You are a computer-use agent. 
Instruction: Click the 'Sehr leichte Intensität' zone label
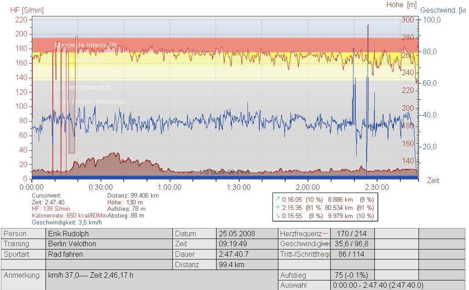[90, 102]
